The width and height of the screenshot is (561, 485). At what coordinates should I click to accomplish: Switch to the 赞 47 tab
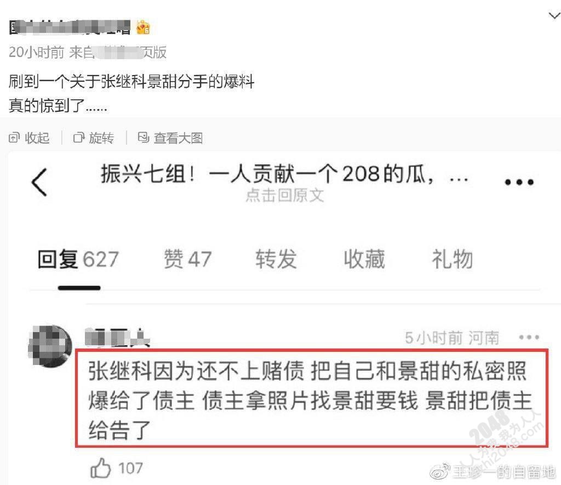coord(187,259)
